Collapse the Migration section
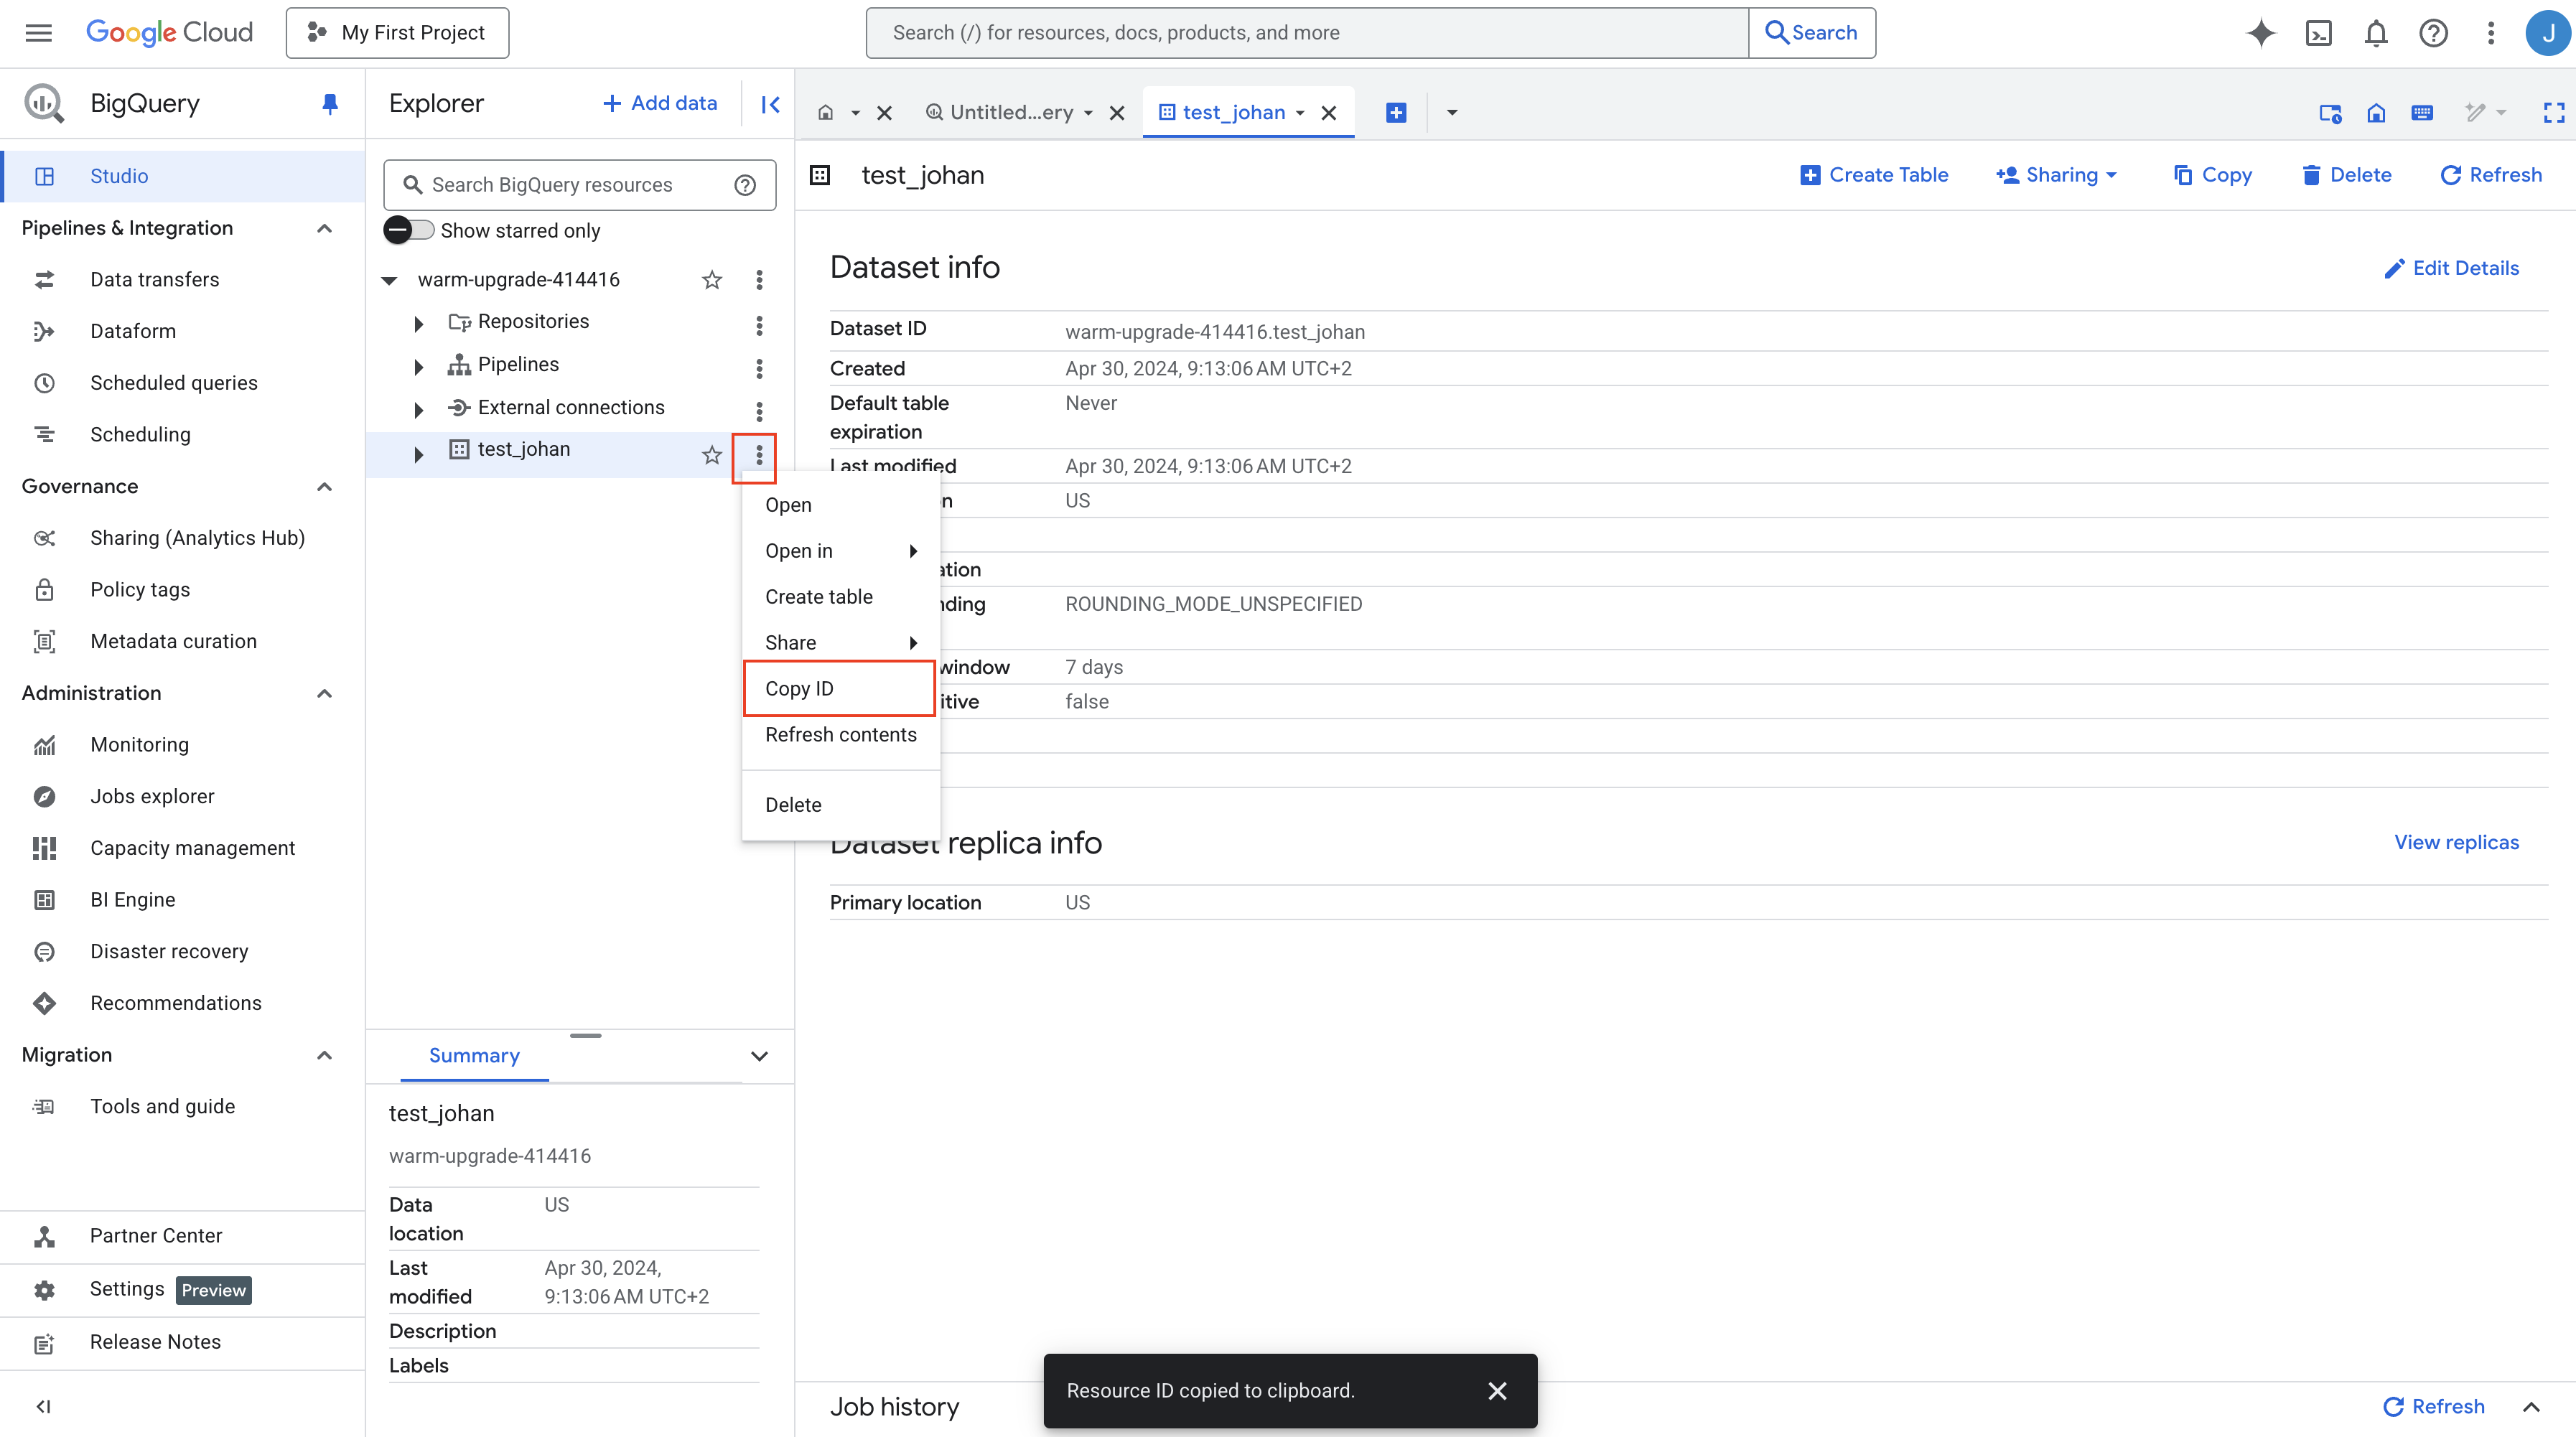2576x1437 pixels. [x=324, y=1055]
